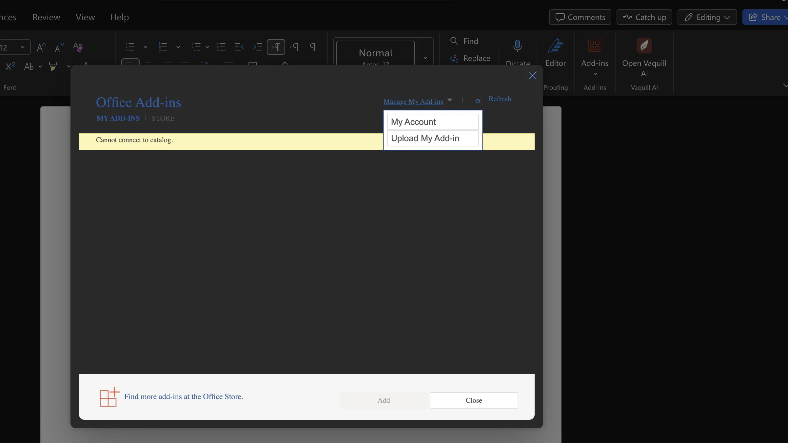Click the Cannot connect to catalog message
The image size is (788, 443).
click(x=134, y=140)
